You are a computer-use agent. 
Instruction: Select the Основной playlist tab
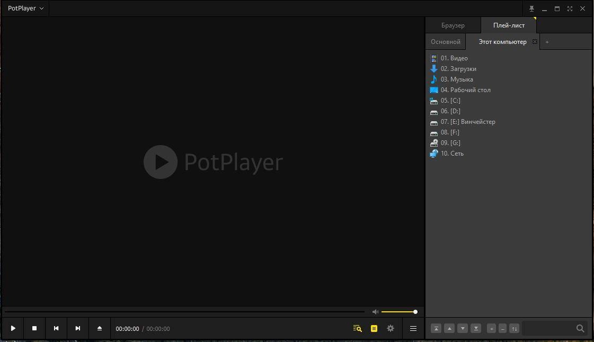(446, 42)
